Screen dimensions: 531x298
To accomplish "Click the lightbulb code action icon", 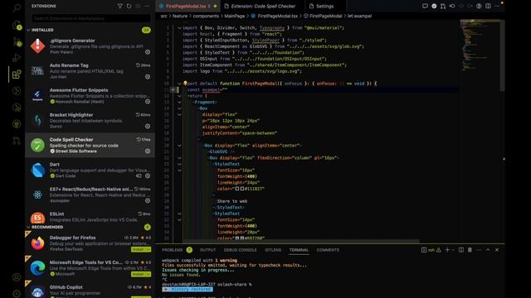I will click(x=185, y=83).
